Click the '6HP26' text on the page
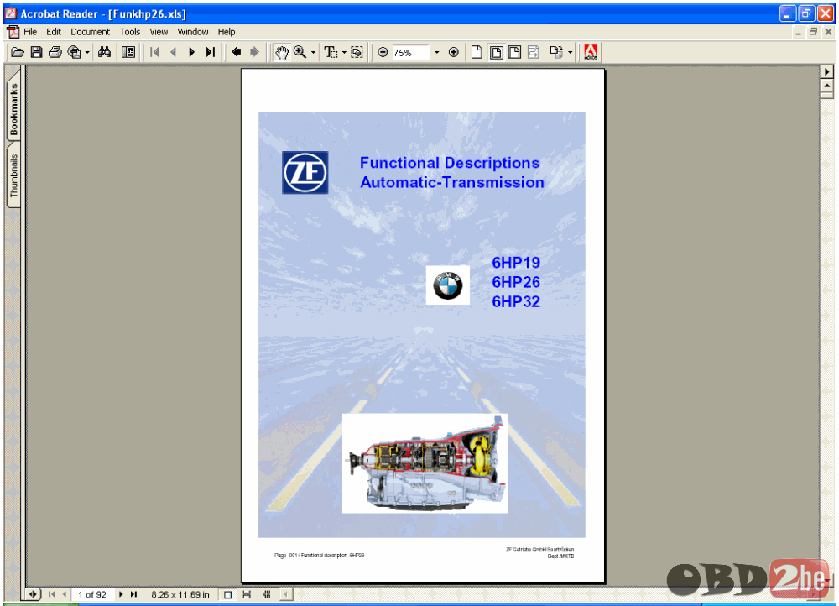The height and width of the screenshot is (606, 839). pyautogui.click(x=516, y=282)
